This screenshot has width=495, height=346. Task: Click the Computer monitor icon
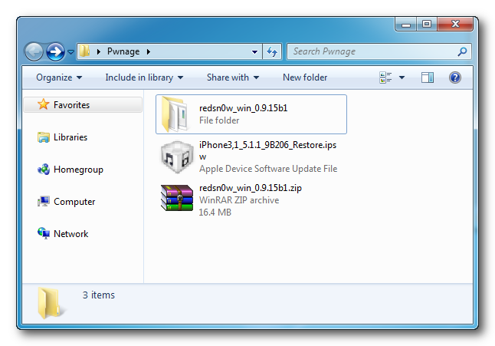pyautogui.click(x=44, y=202)
